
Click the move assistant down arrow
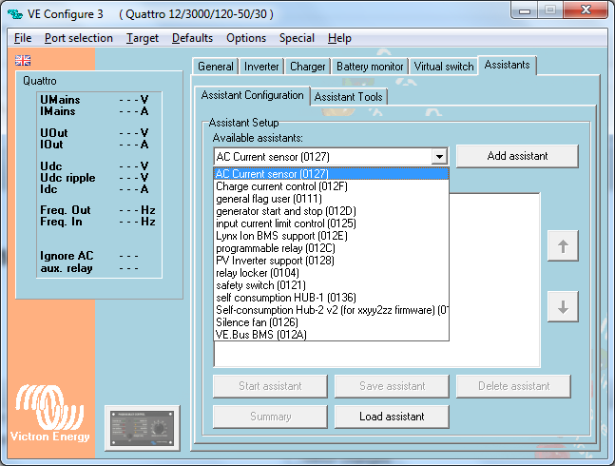coord(563,307)
